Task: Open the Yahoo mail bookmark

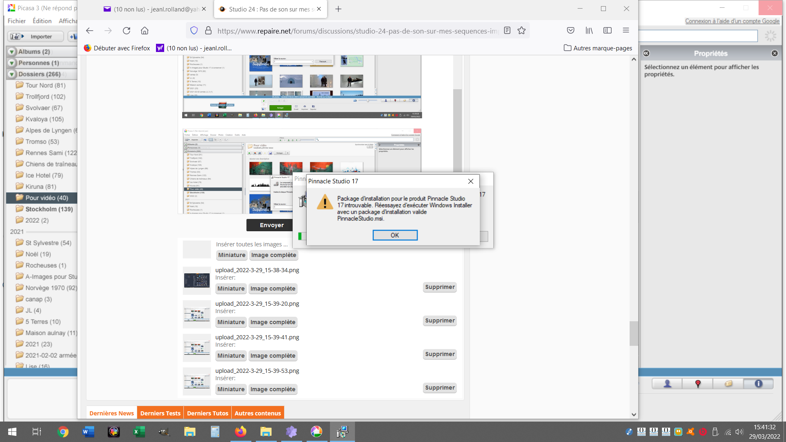Action: [194, 48]
